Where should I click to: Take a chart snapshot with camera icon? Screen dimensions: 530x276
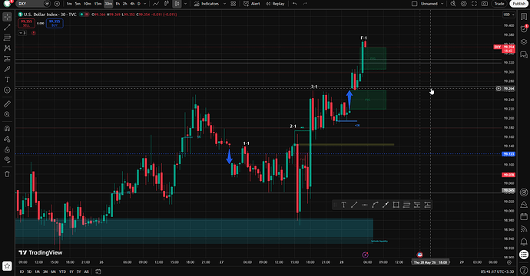485,4
